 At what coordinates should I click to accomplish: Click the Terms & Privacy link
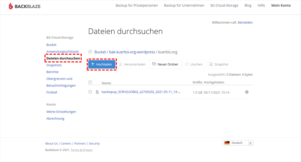click(x=82, y=150)
